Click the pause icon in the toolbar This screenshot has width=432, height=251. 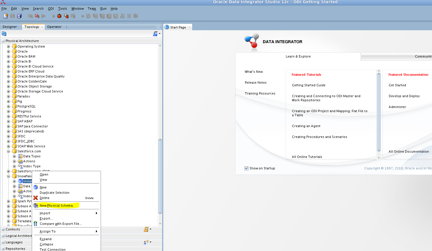click(129, 16)
